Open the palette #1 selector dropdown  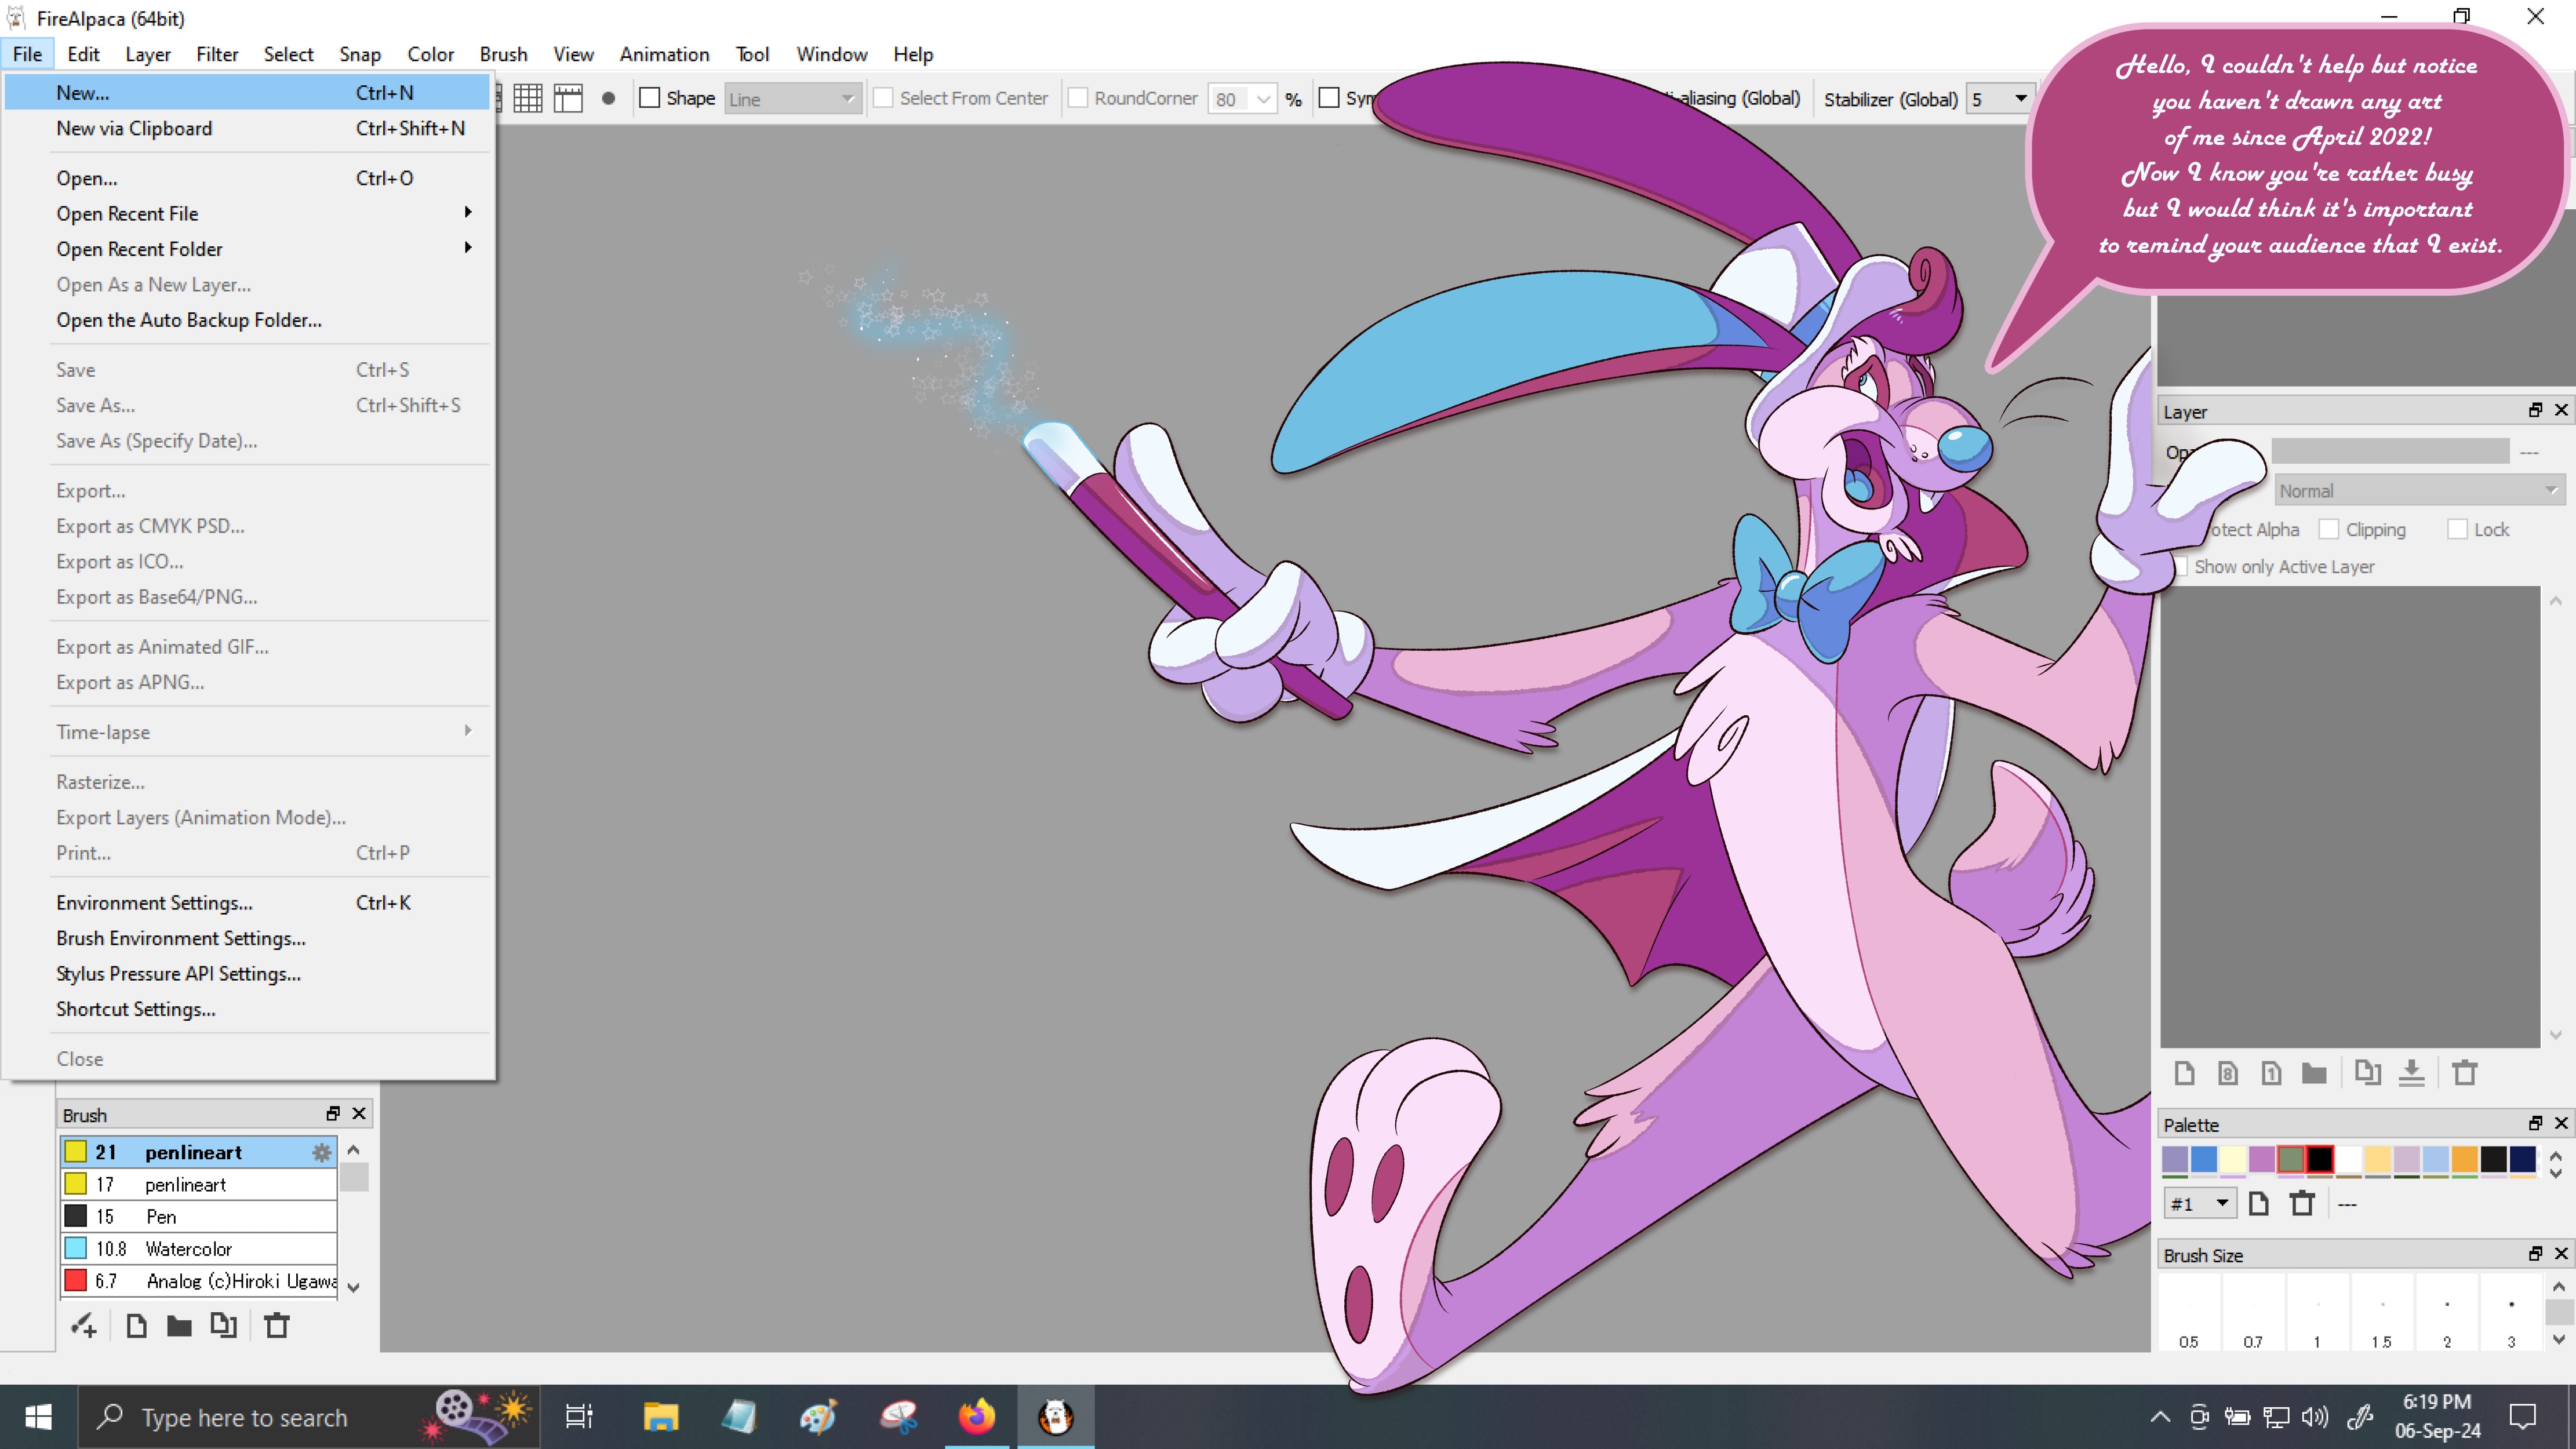point(2199,1203)
